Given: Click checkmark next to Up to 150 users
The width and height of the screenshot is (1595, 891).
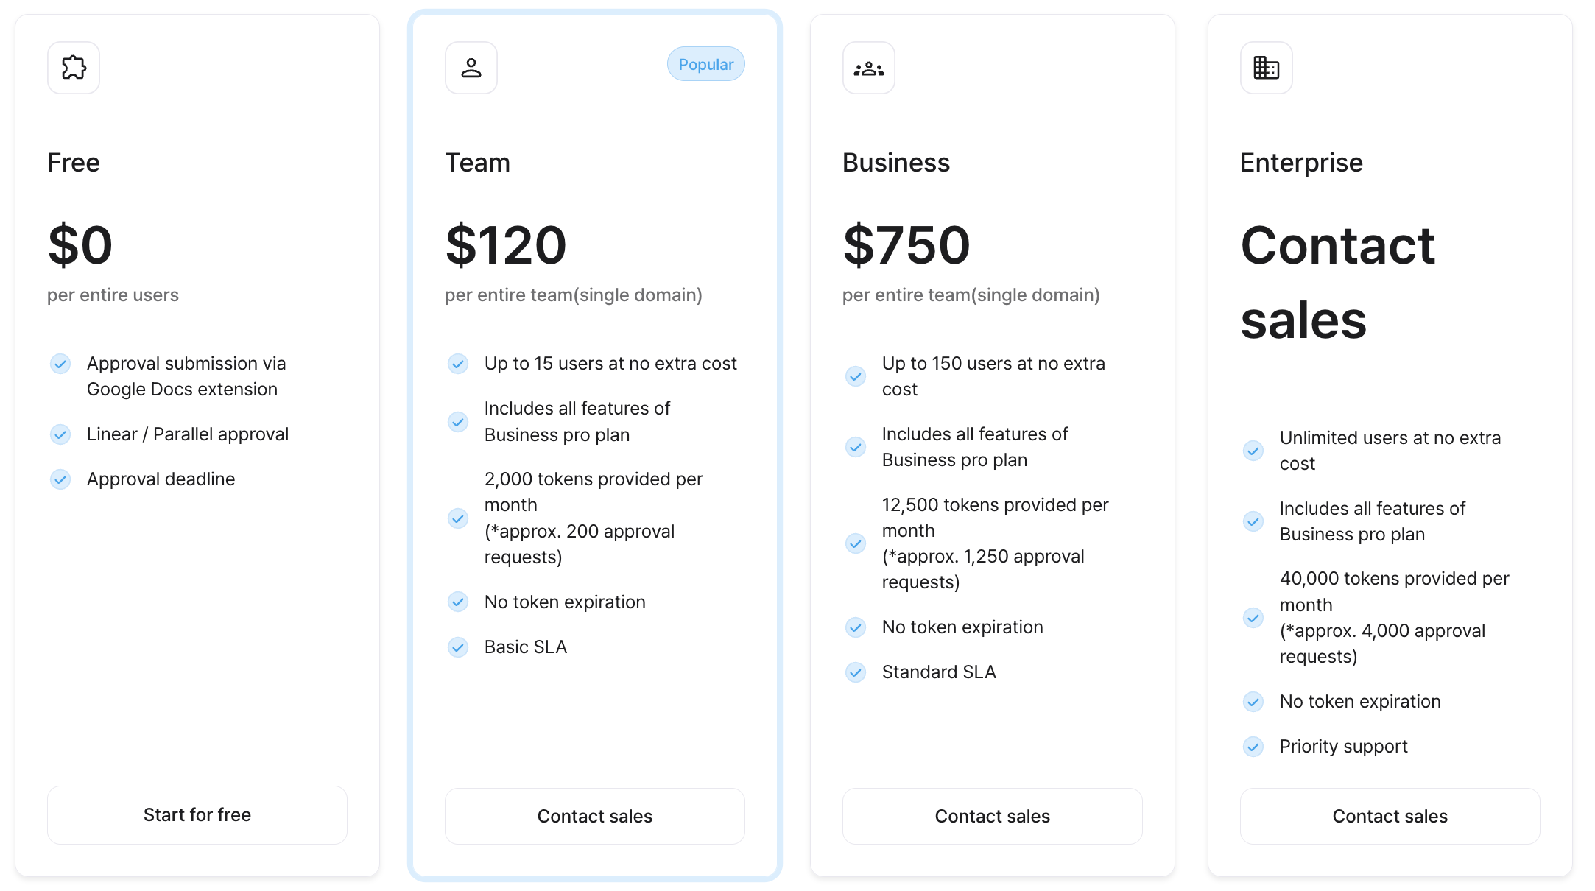Looking at the screenshot, I should click(856, 376).
